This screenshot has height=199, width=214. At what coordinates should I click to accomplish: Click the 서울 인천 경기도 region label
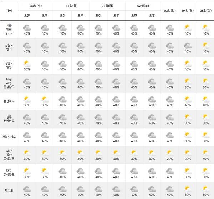[x=9, y=29]
